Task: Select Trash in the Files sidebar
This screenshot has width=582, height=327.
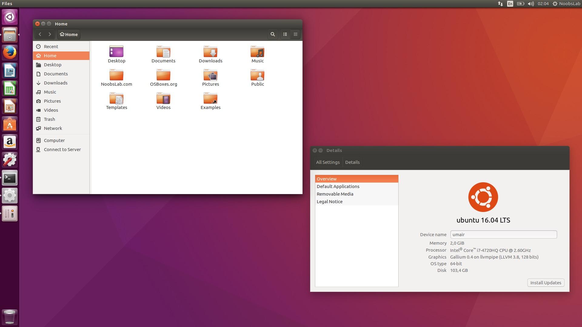Action: coord(49,119)
